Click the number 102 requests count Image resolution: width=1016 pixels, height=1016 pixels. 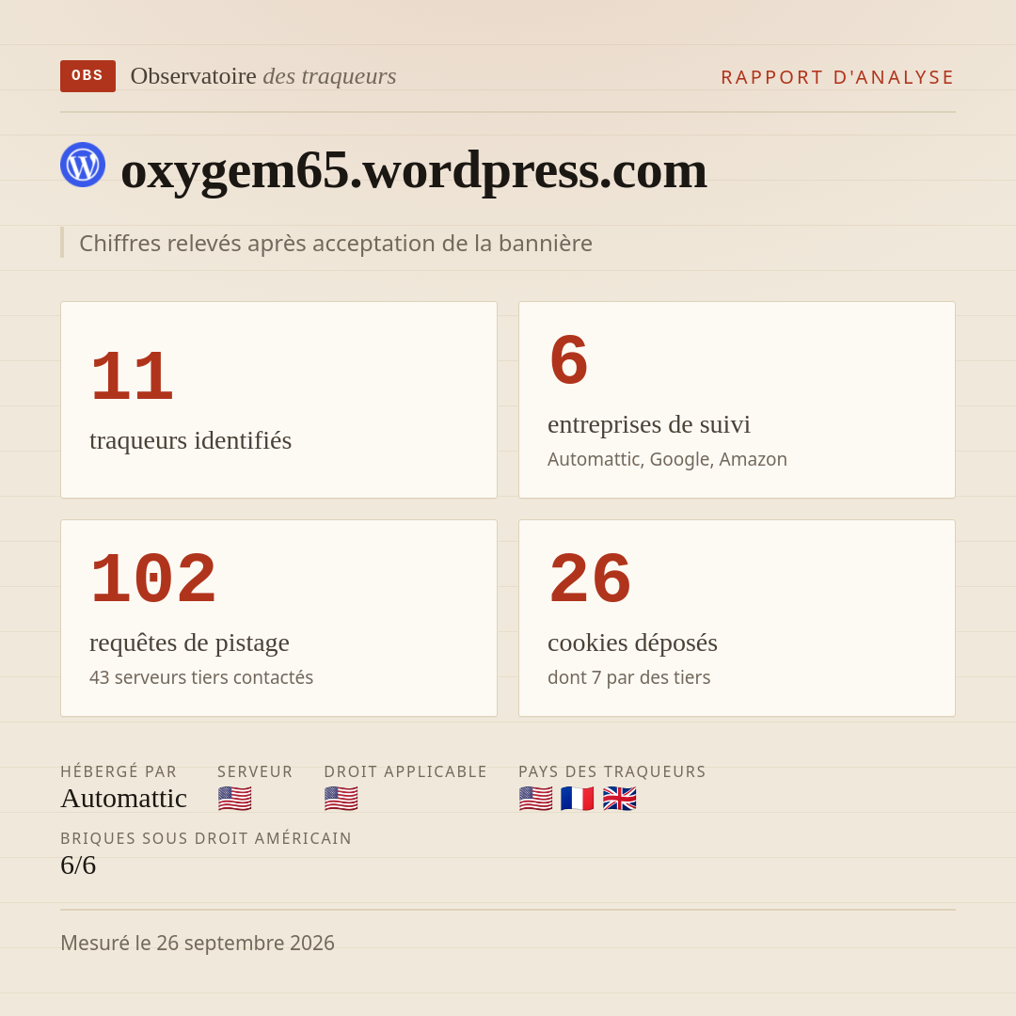click(x=153, y=579)
